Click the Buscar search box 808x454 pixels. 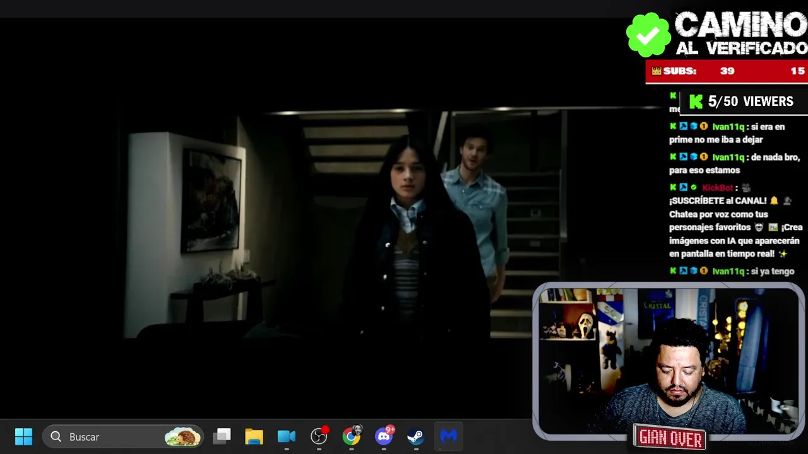coord(123,436)
